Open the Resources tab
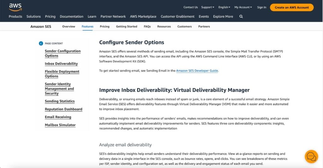323x168 pixels. point(164,26)
